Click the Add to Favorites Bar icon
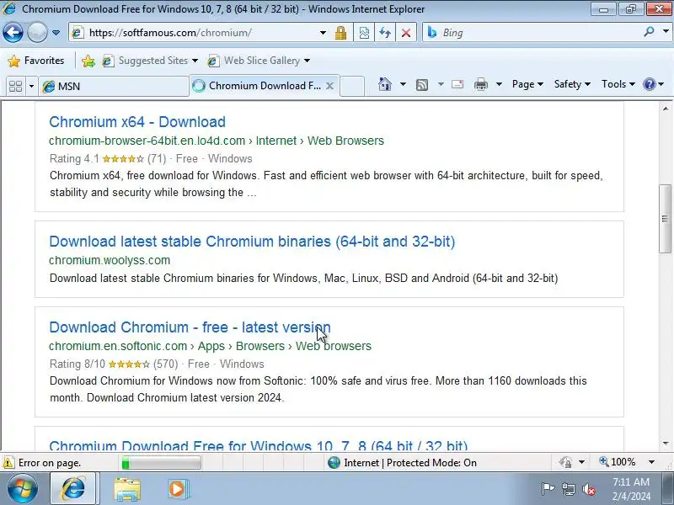 coord(88,61)
